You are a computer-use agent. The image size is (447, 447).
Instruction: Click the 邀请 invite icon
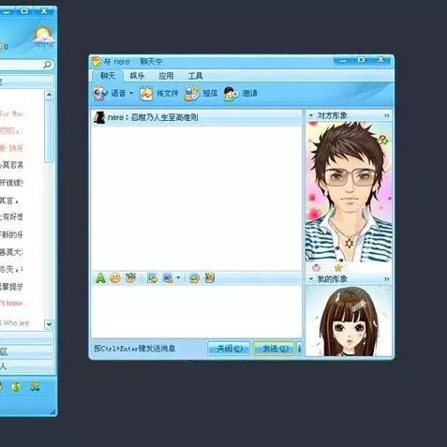tap(231, 93)
